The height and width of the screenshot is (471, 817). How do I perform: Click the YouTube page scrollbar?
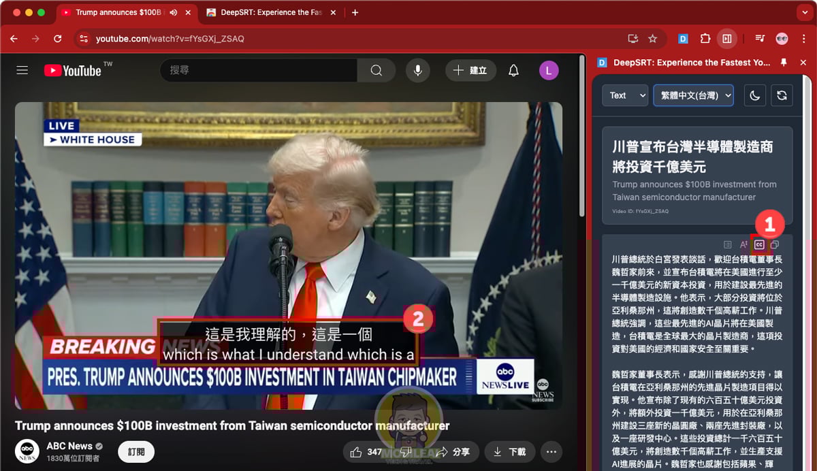click(581, 136)
